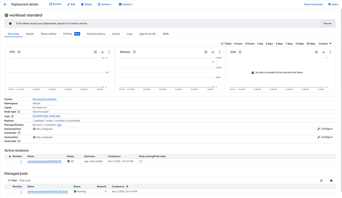Open pod workload-standard-56f87b675d-j7cd7 link
The image size is (342, 198).
pyautogui.click(x=47, y=191)
